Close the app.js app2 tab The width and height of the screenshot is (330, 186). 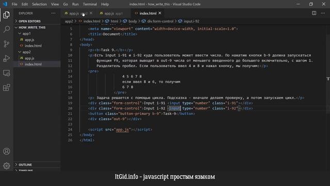coord(91,13)
